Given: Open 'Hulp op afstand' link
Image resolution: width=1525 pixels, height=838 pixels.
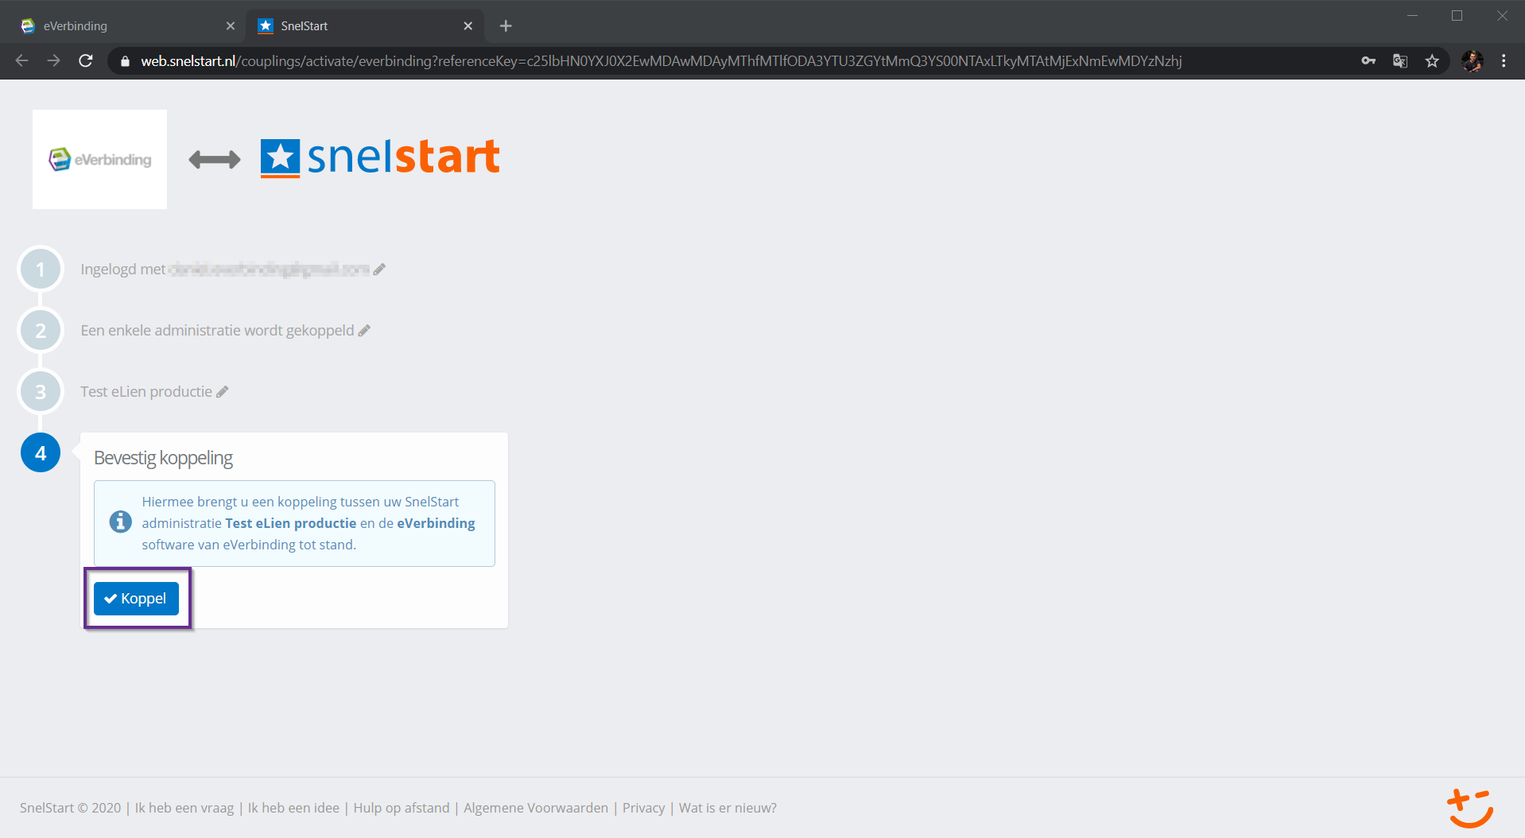Looking at the screenshot, I should point(402,808).
